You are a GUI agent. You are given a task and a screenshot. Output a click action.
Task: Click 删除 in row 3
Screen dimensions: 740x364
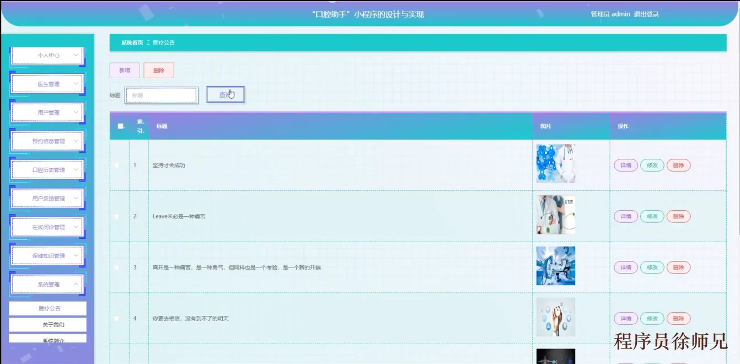tap(679, 267)
